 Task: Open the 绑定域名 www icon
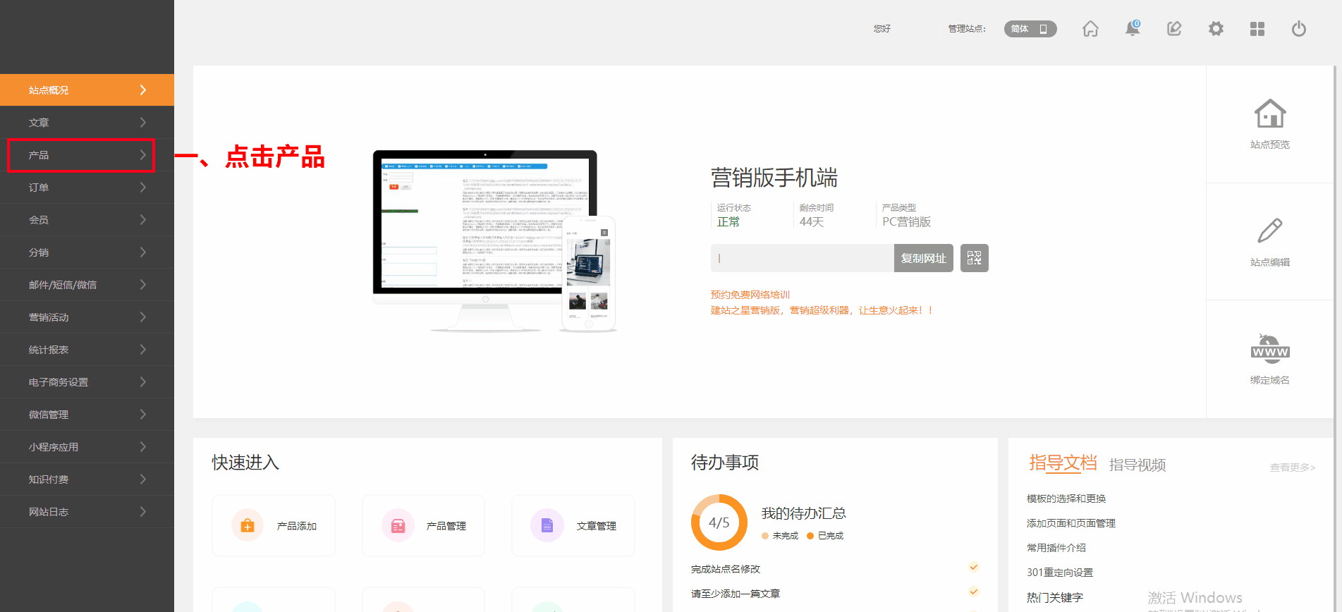click(x=1270, y=349)
